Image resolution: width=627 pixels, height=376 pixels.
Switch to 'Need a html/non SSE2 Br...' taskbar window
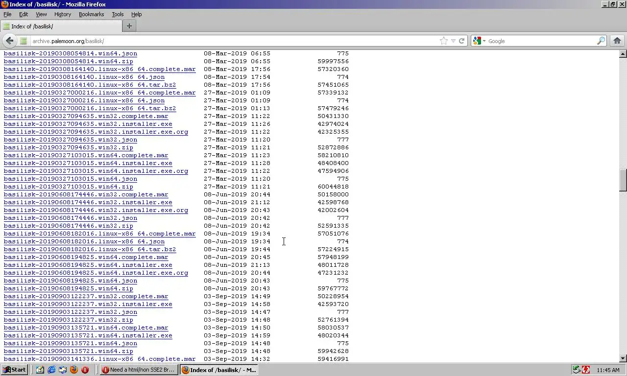tap(138, 370)
